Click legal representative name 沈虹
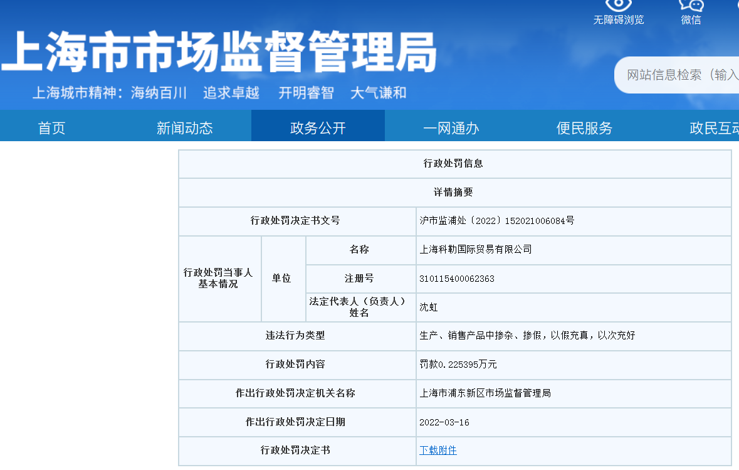The image size is (739, 470). coord(429,307)
